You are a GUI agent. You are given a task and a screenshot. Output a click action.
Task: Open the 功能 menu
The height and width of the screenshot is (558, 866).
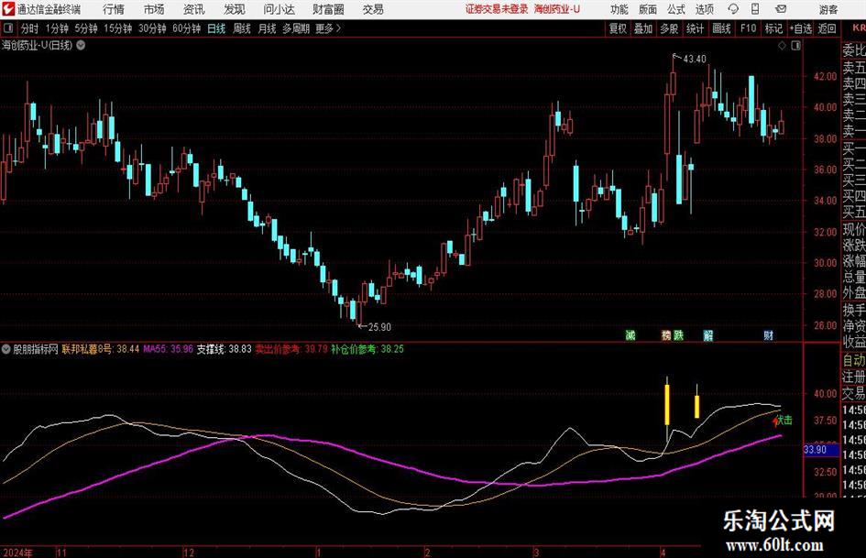pyautogui.click(x=619, y=9)
